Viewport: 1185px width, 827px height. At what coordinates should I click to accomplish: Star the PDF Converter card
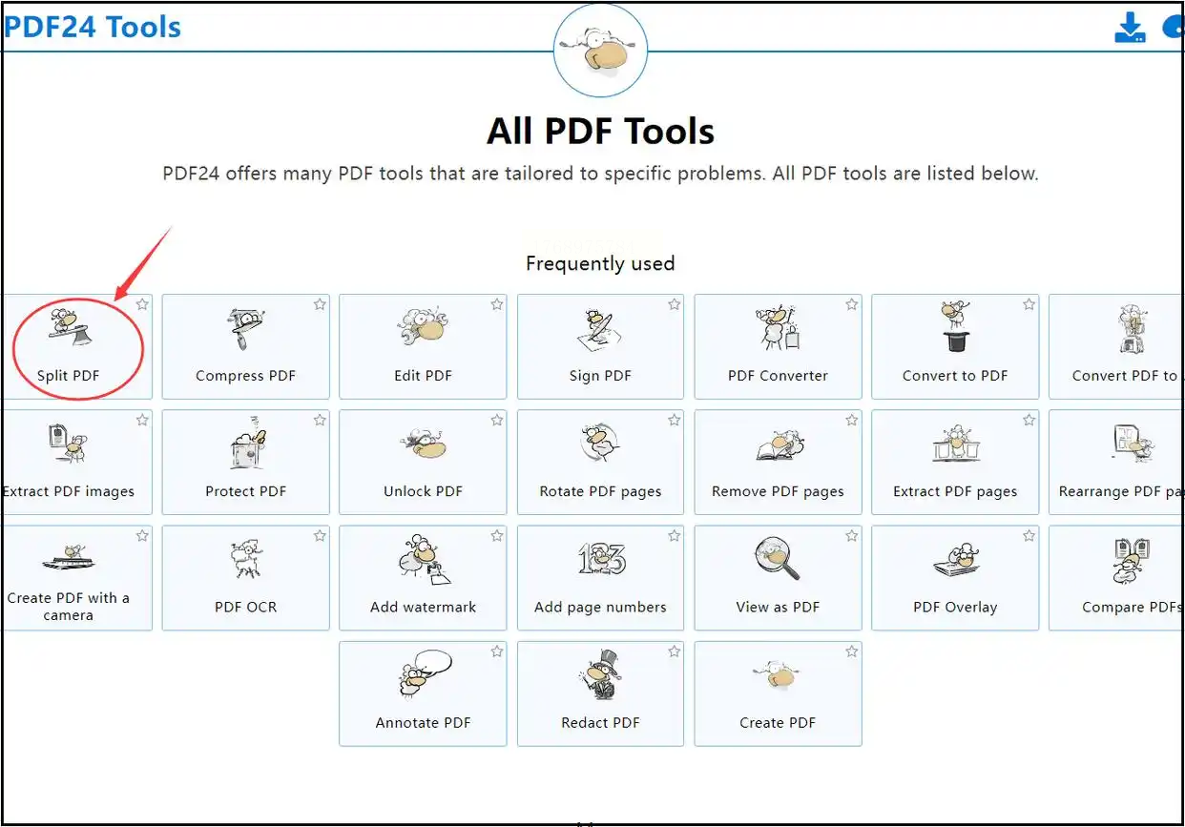click(852, 304)
